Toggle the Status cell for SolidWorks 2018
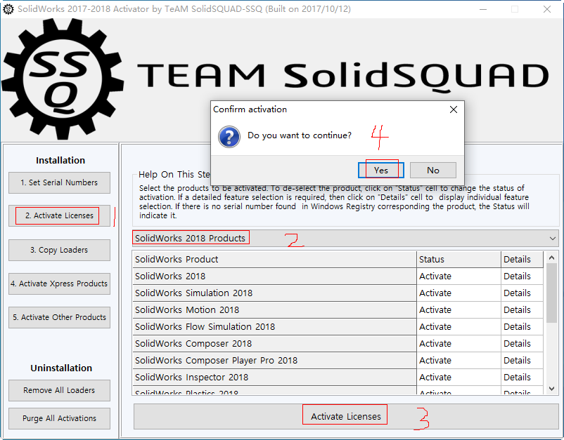 pyautogui.click(x=459, y=276)
